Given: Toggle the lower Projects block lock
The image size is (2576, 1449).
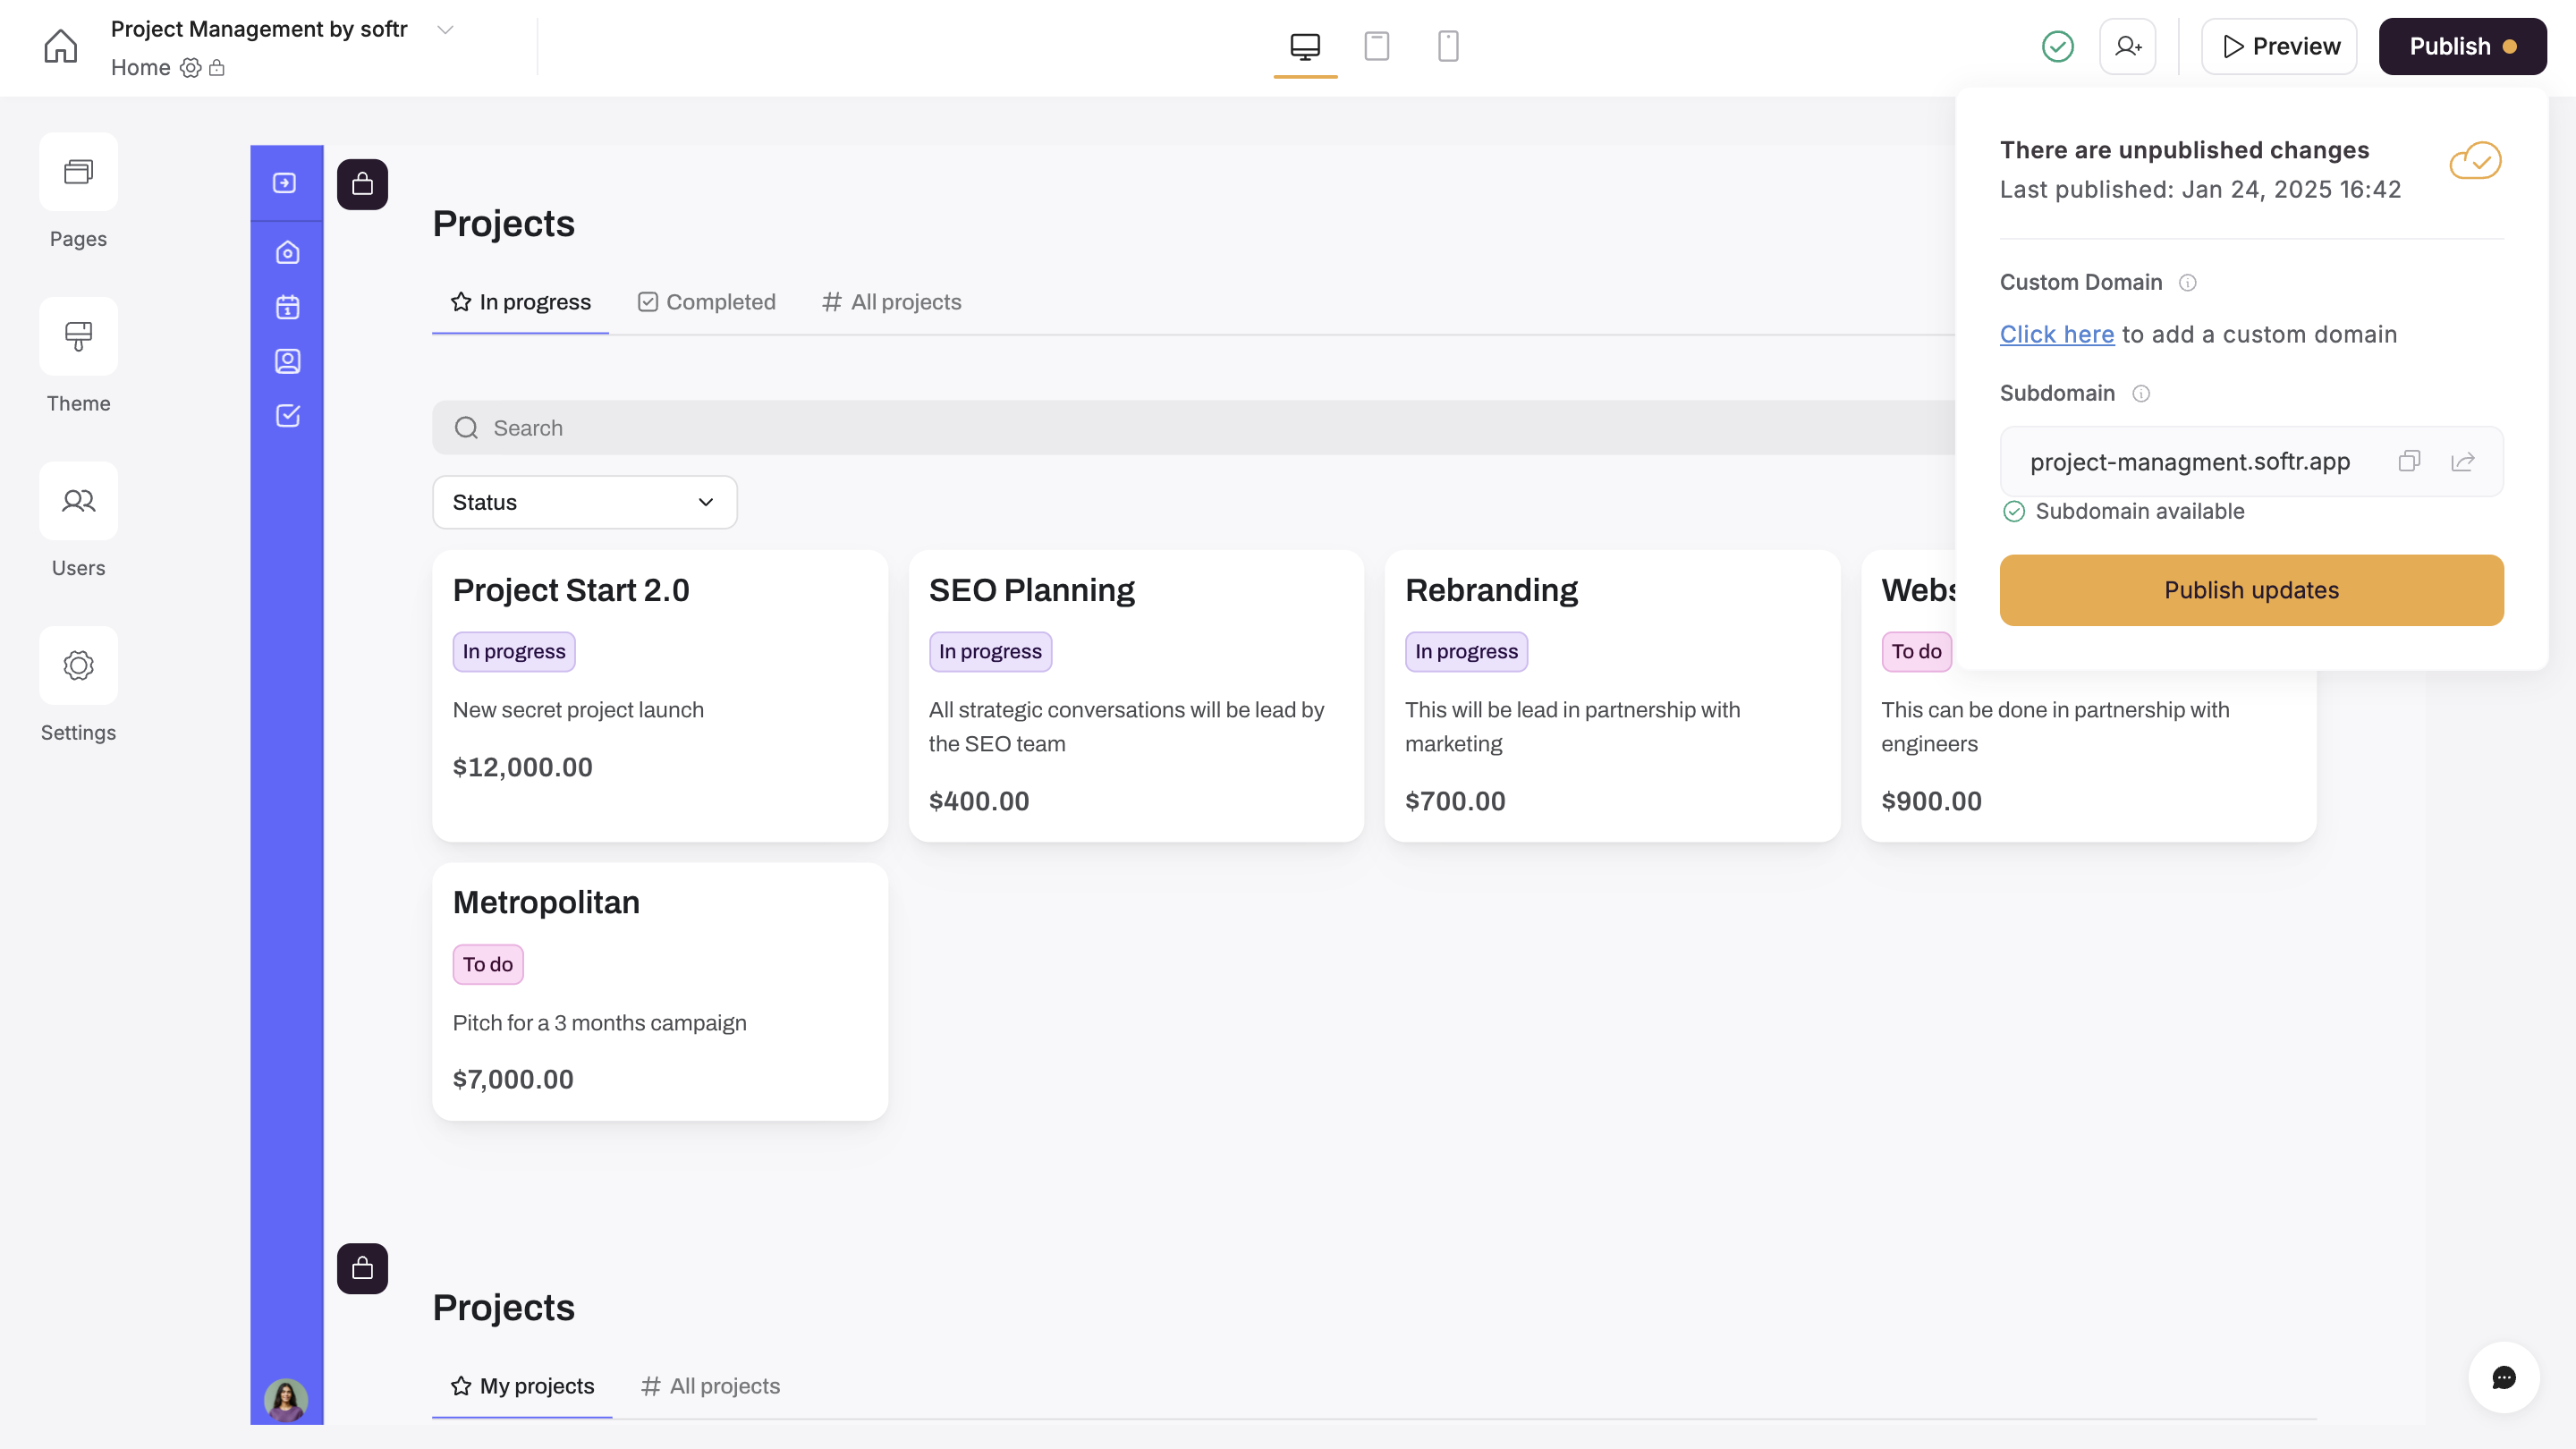Looking at the screenshot, I should coord(362,1268).
